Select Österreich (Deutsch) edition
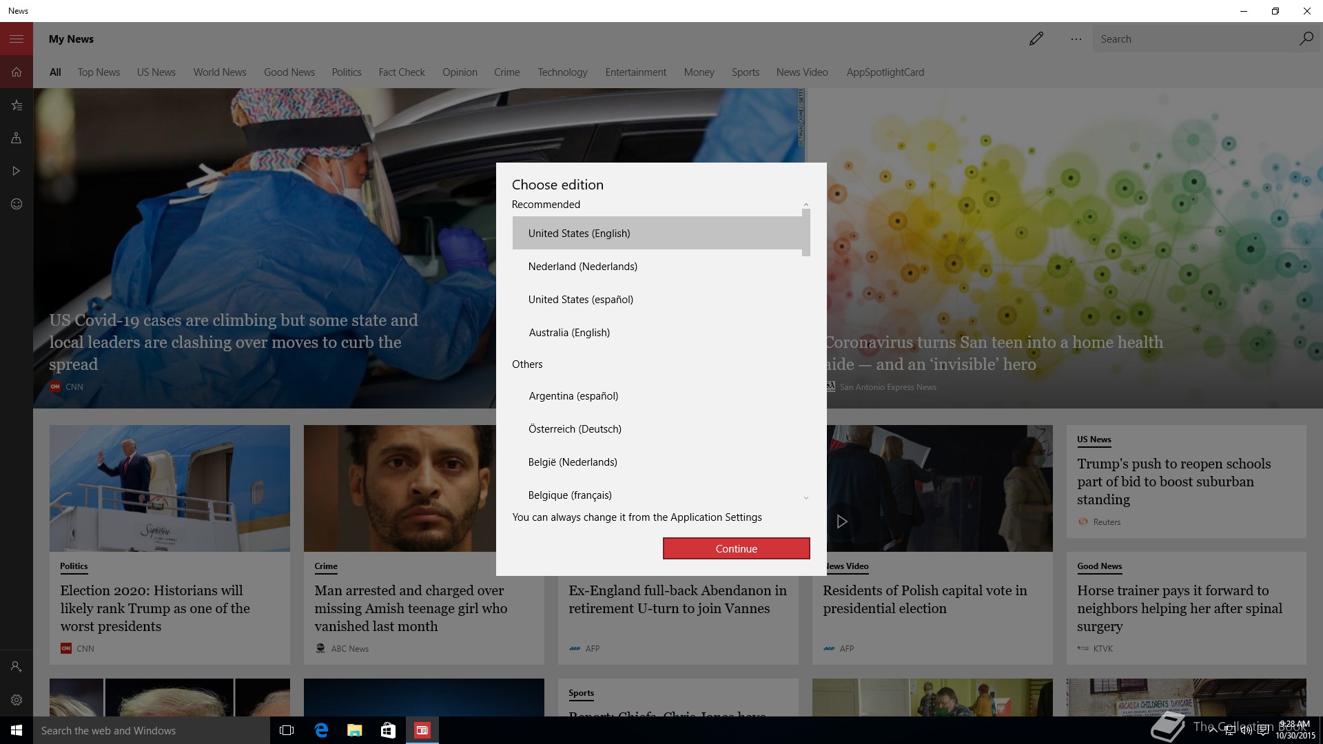 point(657,428)
